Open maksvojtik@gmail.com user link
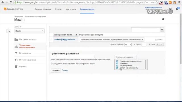The height and width of the screenshot is (102, 182). tap(65, 39)
